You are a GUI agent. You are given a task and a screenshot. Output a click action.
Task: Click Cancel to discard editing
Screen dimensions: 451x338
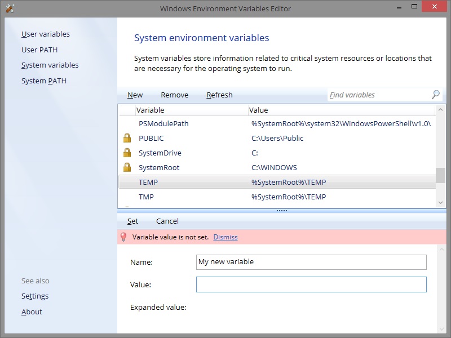click(x=167, y=221)
